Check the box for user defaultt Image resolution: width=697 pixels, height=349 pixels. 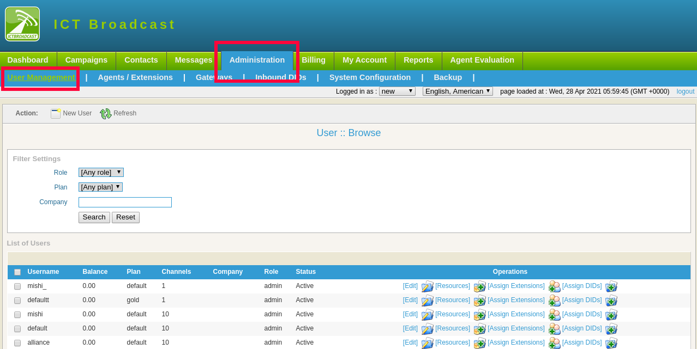tap(17, 301)
